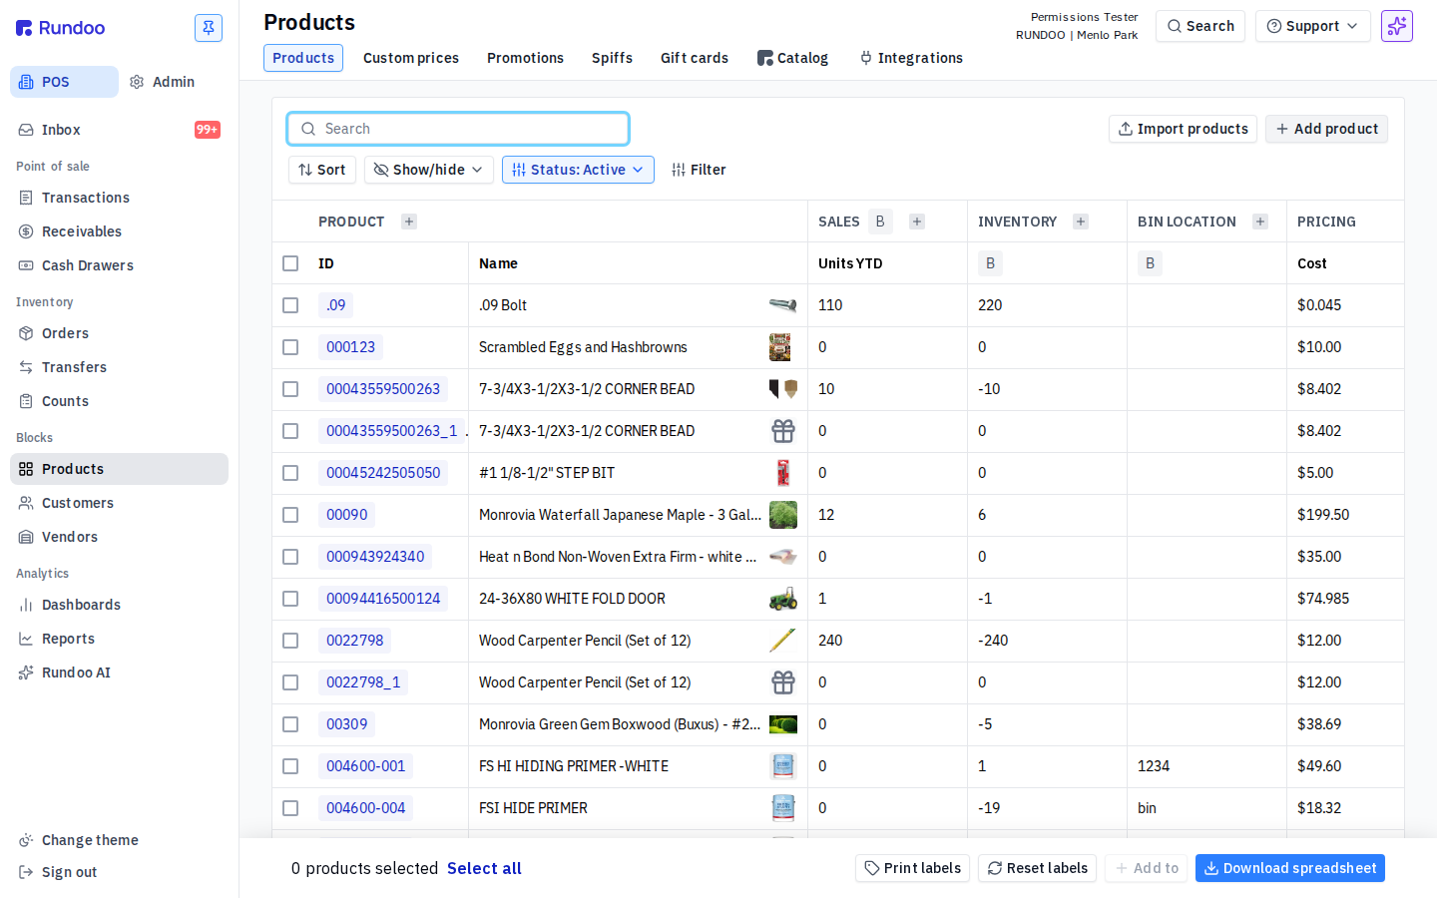1437x898 pixels.
Task: Click Print labels
Action: tap(912, 868)
